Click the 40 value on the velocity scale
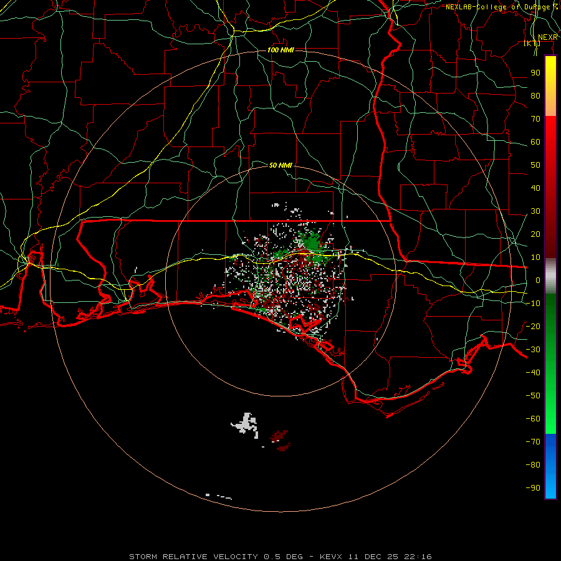Viewport: 561px width, 561px height. tap(535, 188)
